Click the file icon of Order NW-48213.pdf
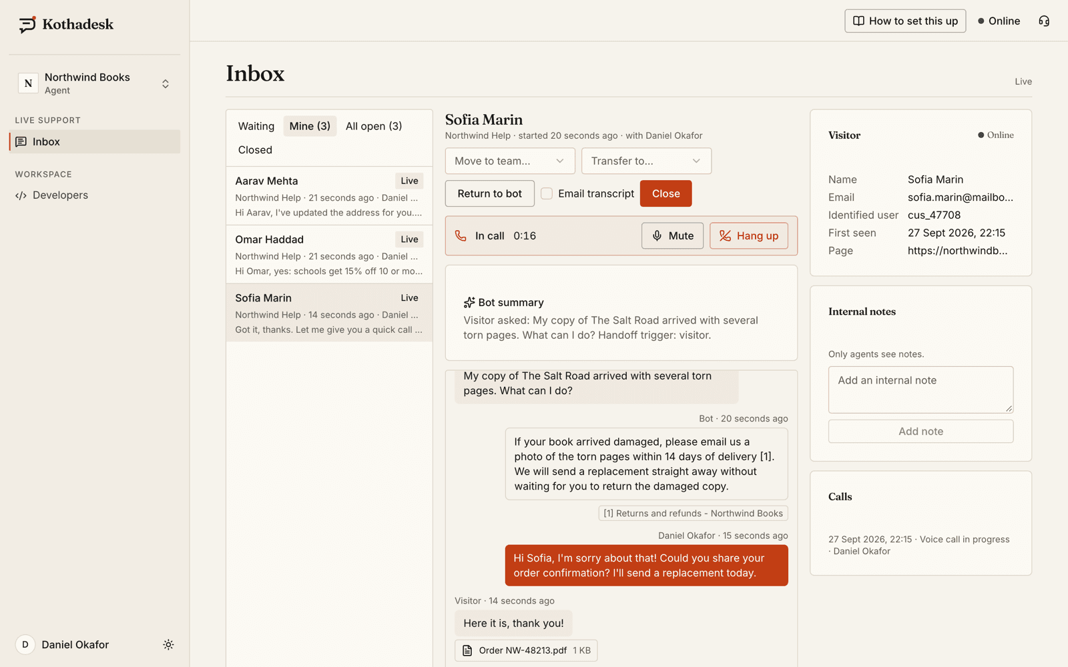This screenshot has height=667, width=1068. click(x=467, y=650)
